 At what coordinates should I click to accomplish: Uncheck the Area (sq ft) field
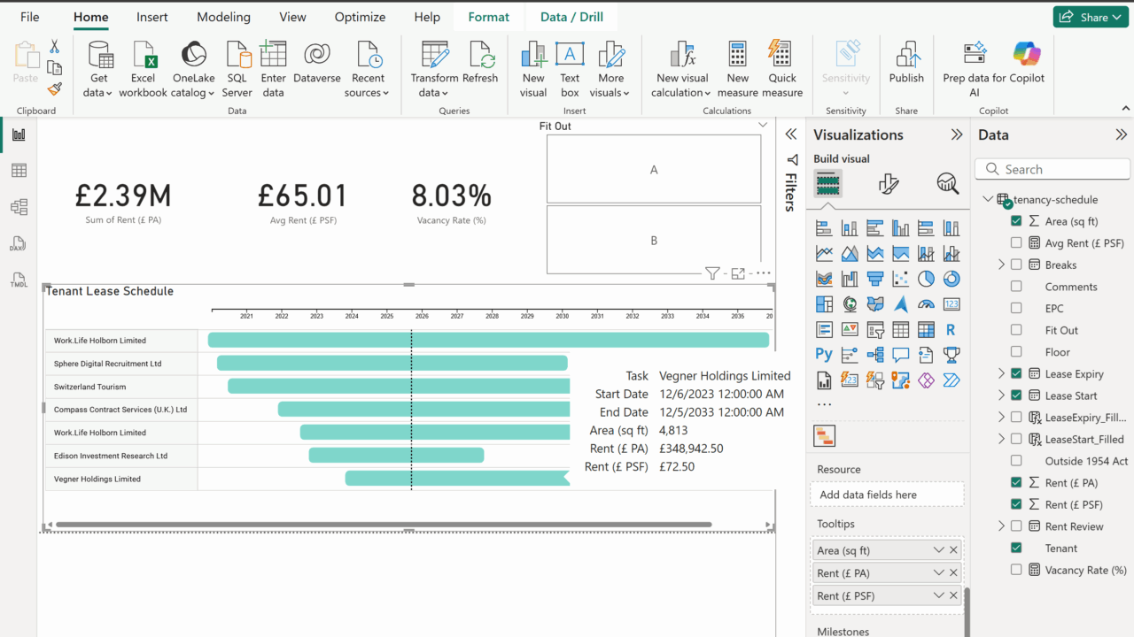(1016, 221)
